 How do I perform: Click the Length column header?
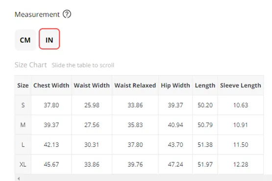point(205,85)
